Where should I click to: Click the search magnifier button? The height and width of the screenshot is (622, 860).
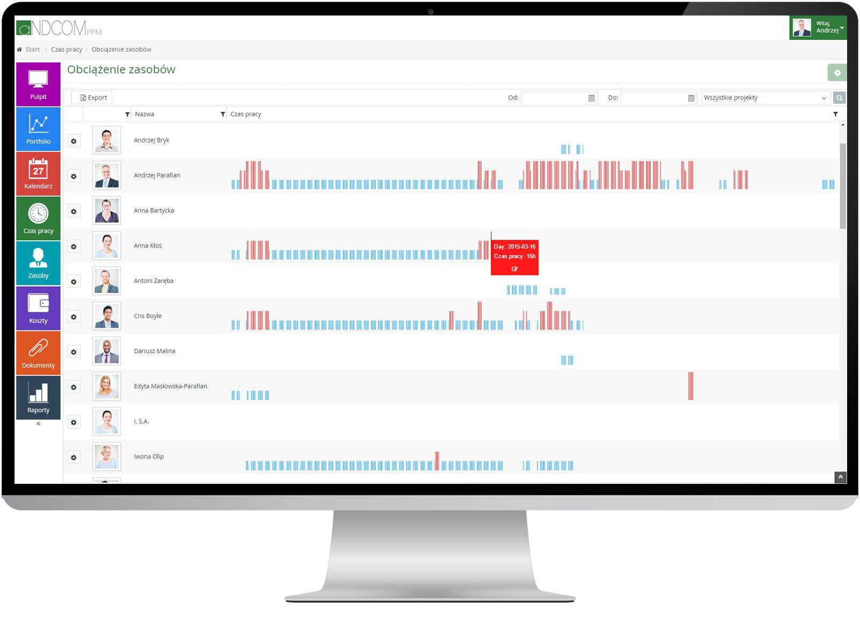[839, 98]
